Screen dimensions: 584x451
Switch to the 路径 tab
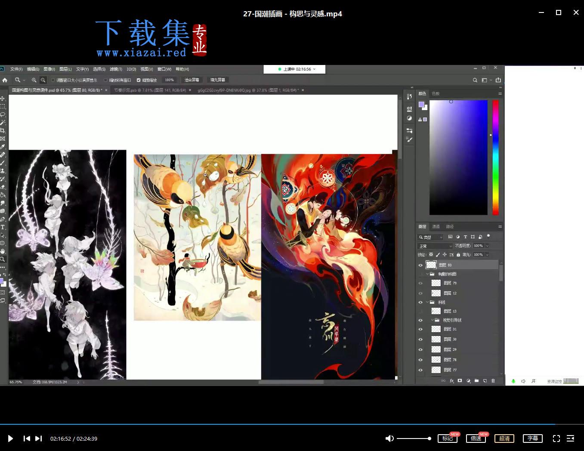coord(450,226)
